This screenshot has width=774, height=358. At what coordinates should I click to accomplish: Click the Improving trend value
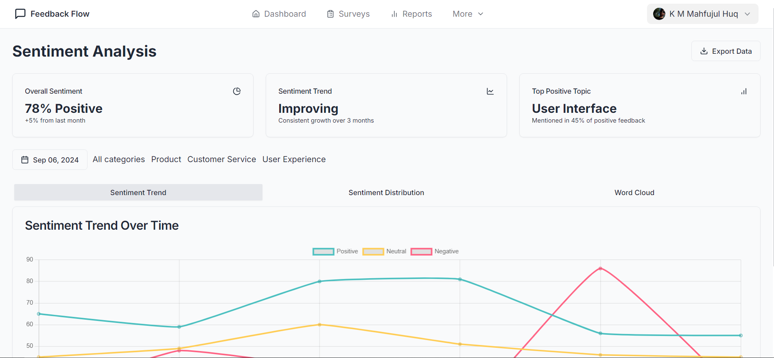pyautogui.click(x=308, y=109)
